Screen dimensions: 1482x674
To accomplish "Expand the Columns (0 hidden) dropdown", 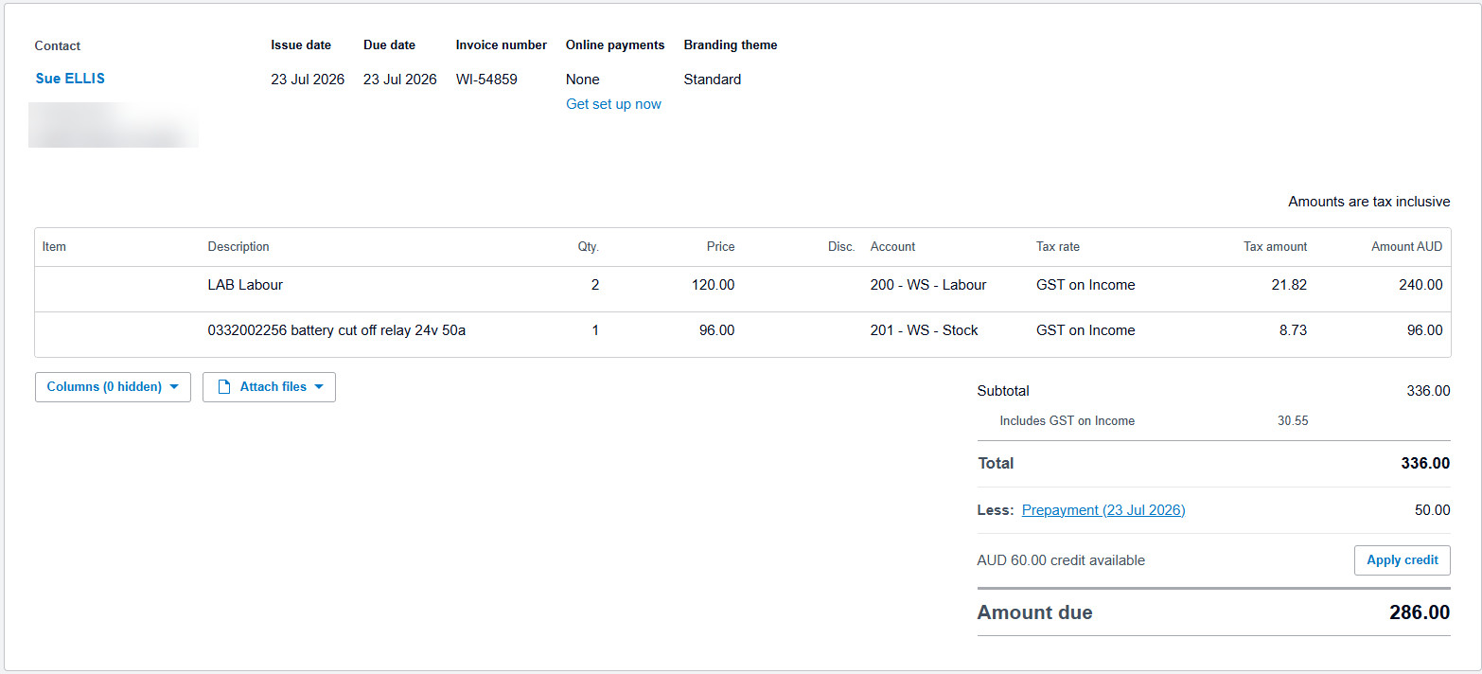I will (x=113, y=387).
